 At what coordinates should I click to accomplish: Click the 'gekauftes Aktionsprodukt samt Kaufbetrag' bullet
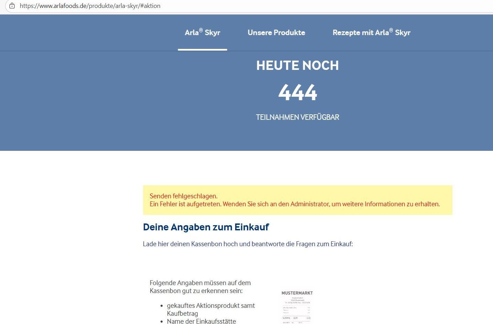pyautogui.click(x=211, y=309)
